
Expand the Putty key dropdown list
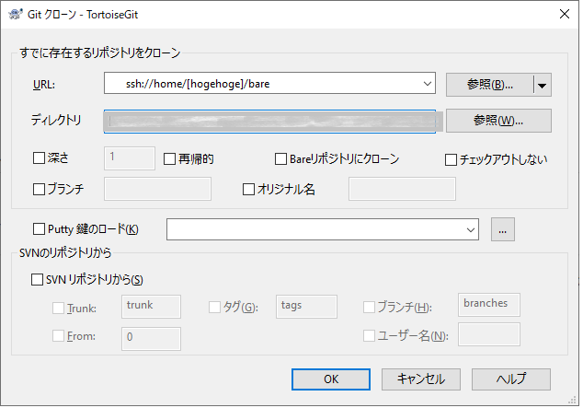(472, 229)
